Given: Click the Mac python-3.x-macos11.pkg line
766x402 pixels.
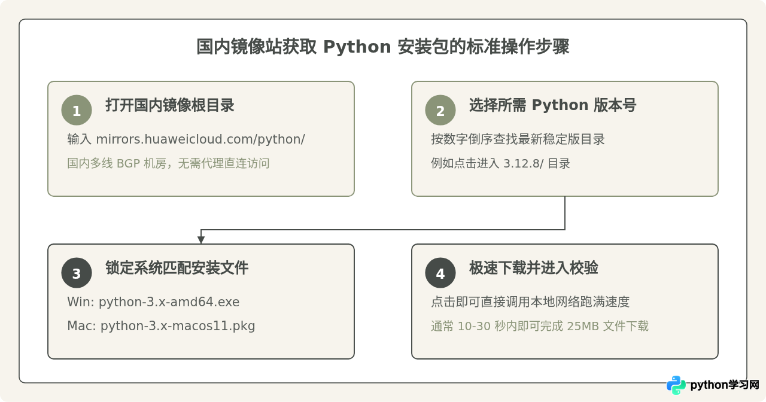Looking at the screenshot, I should (x=161, y=326).
